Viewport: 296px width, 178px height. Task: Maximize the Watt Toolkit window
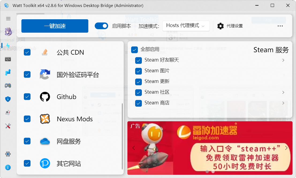[272, 5]
